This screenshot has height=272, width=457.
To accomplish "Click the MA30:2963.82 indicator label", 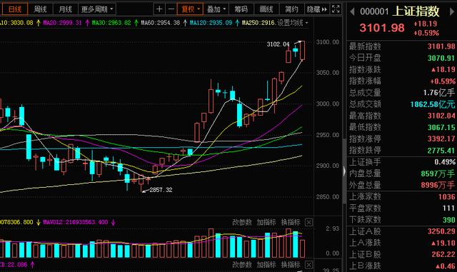I will point(111,23).
